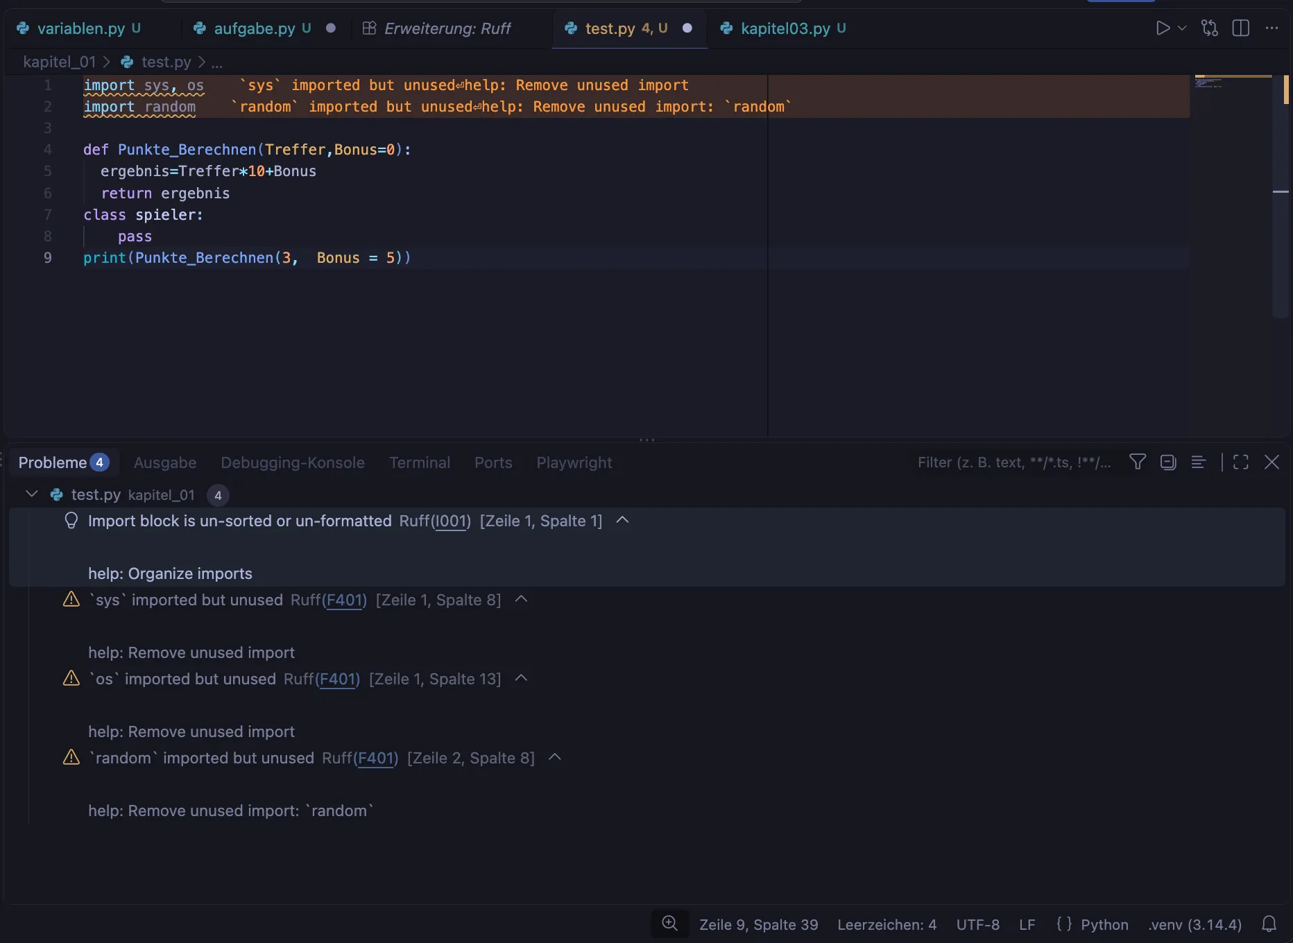Click kapitel_01 breadcrumb segment
Screen dimensions: 1293x943
(x=59, y=62)
